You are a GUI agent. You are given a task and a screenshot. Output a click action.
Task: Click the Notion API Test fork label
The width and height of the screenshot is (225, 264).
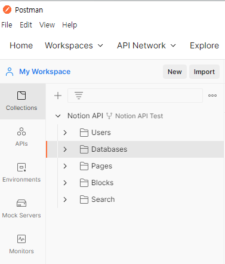click(x=139, y=116)
